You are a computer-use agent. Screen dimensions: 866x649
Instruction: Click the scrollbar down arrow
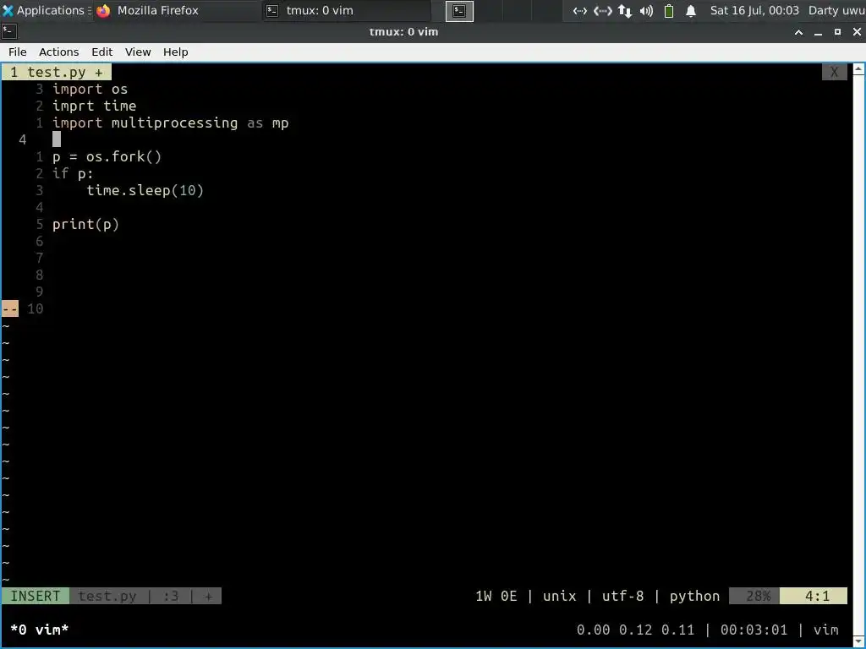coord(858,642)
